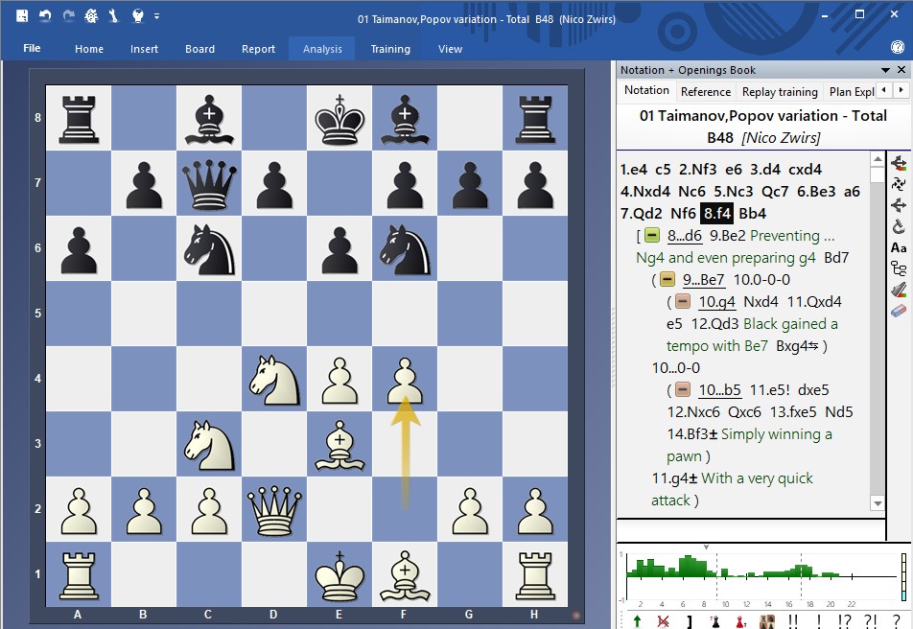Screen dimensions: 913x629
Task: Click the red crossed-out delete icon
Action: coord(662,619)
